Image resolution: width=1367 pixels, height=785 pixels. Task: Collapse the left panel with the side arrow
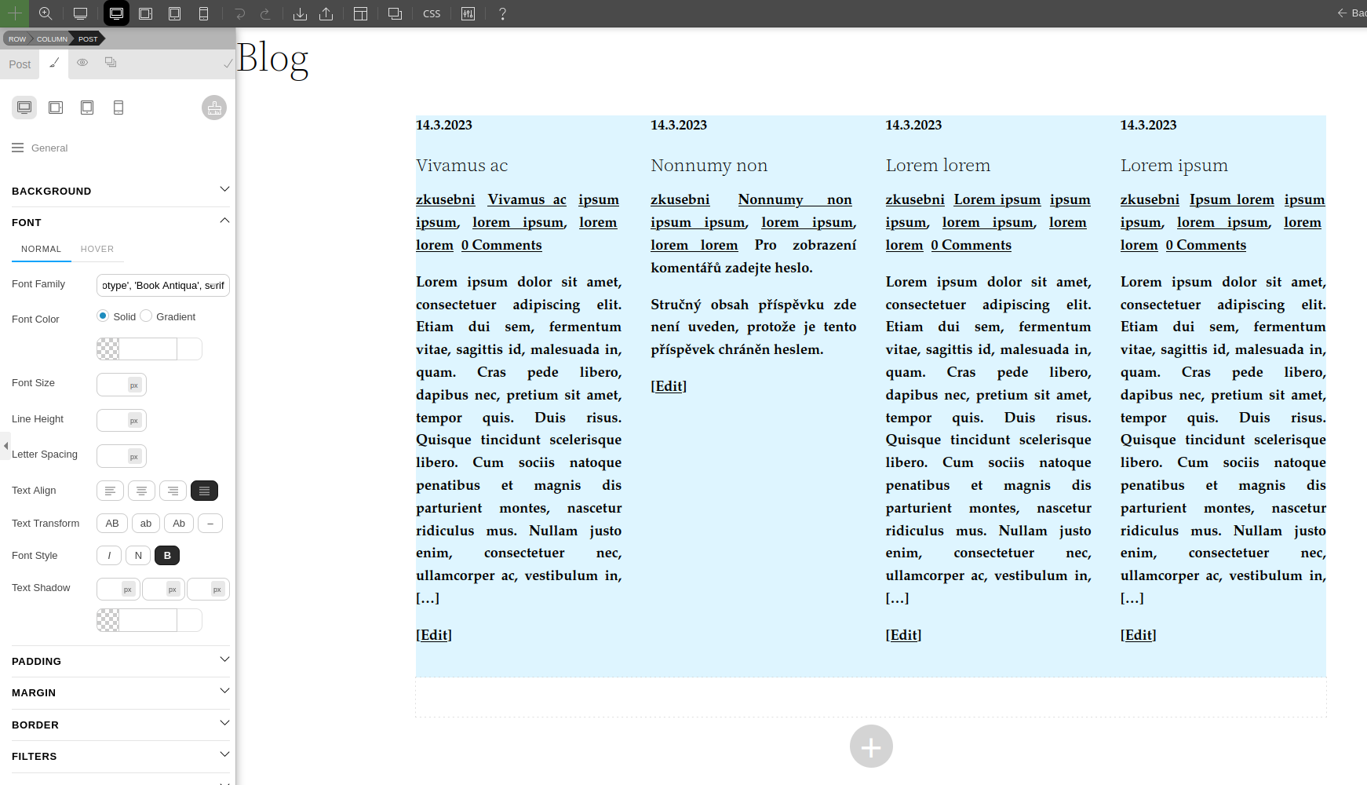click(5, 446)
